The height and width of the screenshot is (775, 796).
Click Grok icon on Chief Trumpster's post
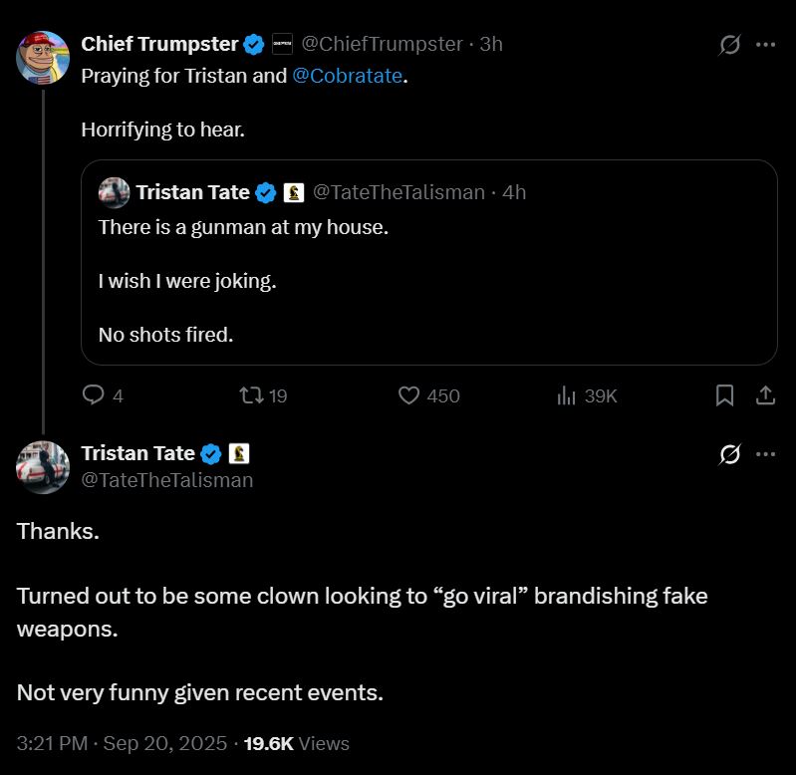[x=729, y=45]
